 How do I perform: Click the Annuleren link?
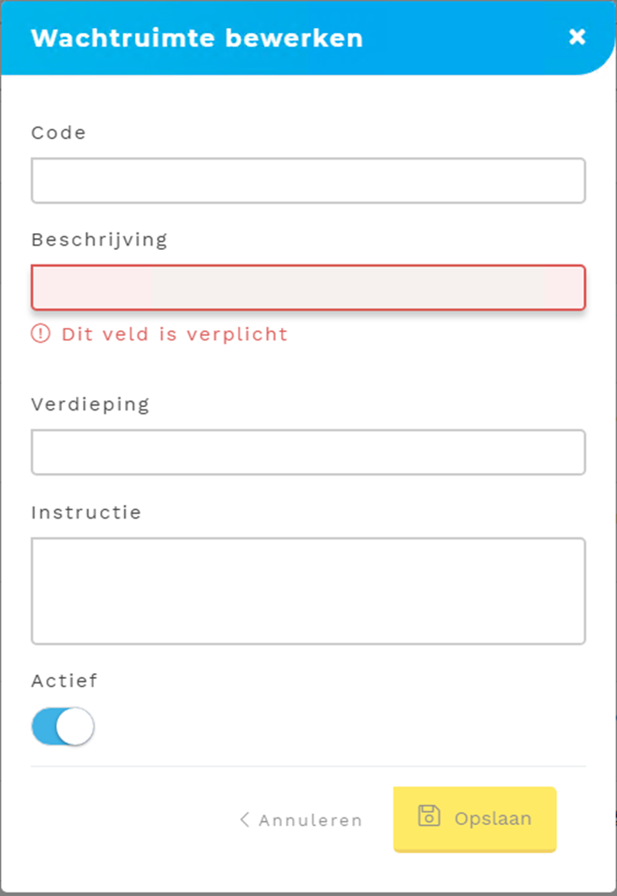[310, 820]
